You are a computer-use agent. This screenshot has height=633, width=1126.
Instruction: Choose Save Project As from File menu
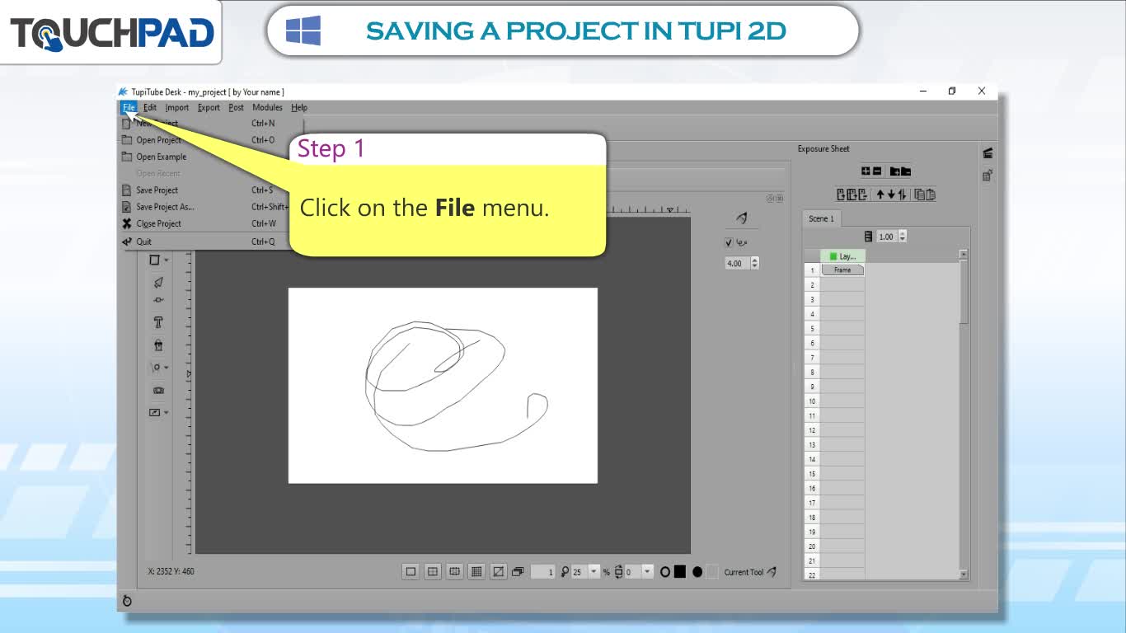pyautogui.click(x=204, y=207)
